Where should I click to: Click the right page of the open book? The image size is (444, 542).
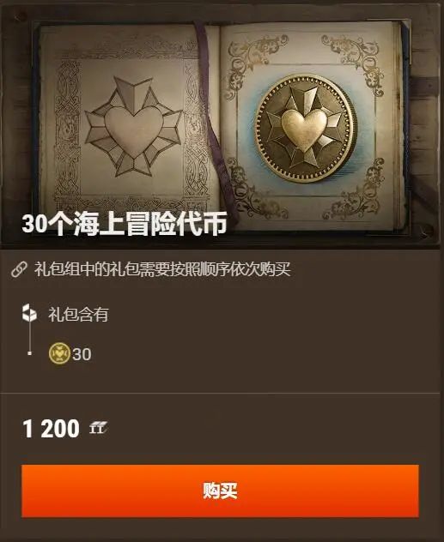[312, 126]
